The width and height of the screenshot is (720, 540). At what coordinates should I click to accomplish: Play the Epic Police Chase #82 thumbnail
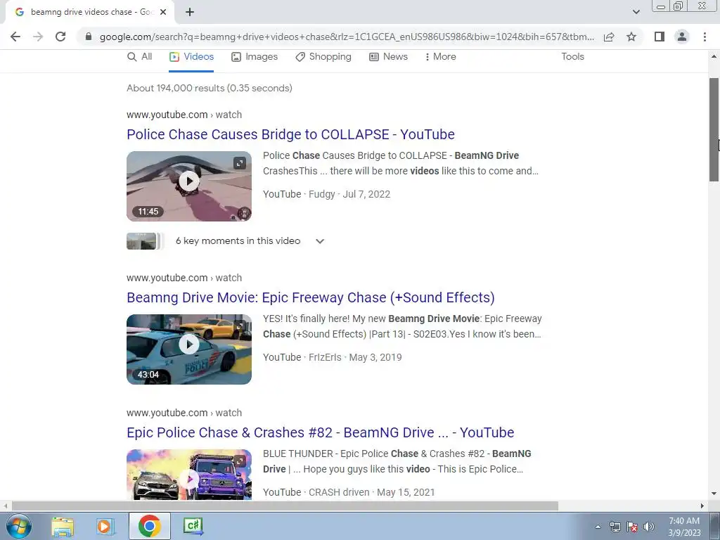[x=189, y=475]
